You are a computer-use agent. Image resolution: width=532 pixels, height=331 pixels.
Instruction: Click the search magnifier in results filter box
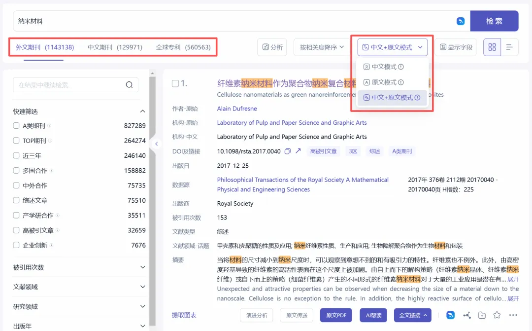click(x=129, y=85)
